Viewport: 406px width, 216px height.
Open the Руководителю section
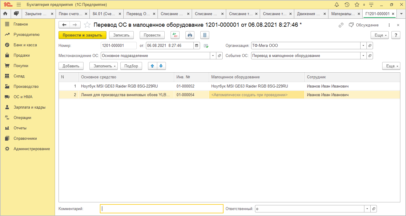tap(27, 35)
